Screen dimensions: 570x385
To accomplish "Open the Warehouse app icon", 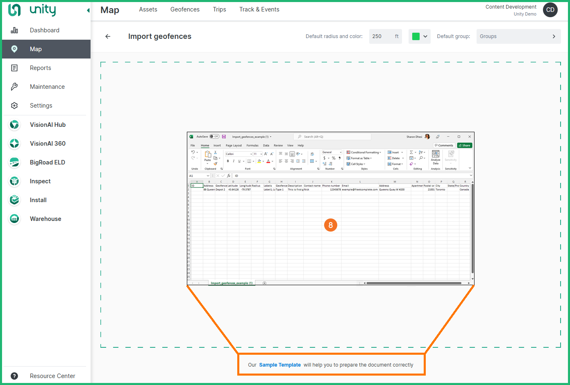I will point(14,219).
